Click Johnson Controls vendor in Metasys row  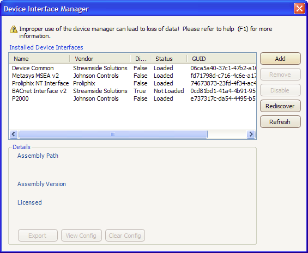[96, 76]
